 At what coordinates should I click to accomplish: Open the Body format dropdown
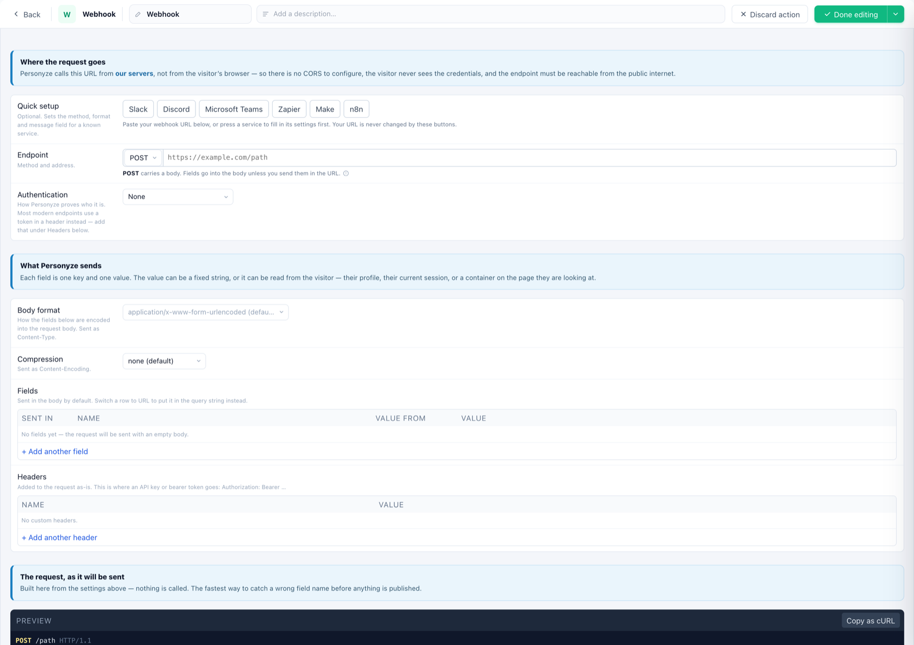click(206, 312)
